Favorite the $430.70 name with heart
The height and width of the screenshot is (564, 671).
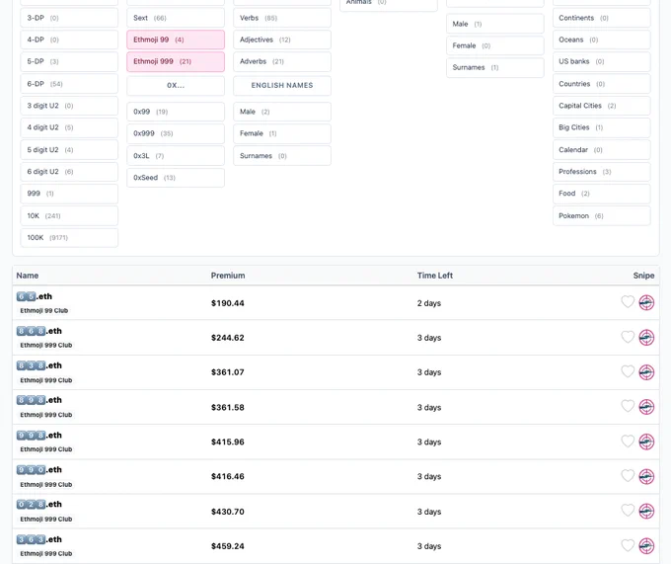click(x=628, y=511)
